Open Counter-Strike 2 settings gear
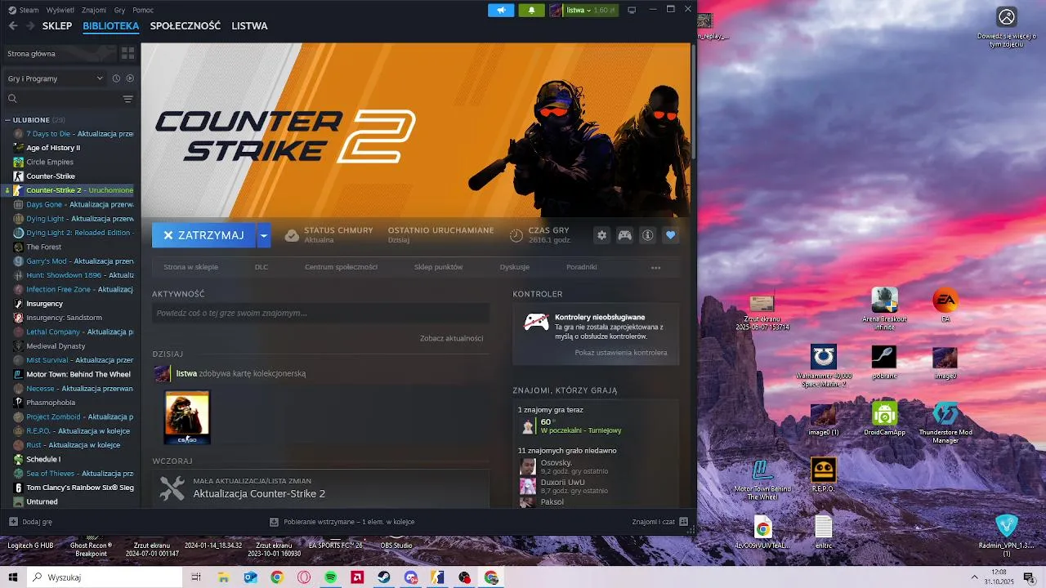 [x=602, y=235]
